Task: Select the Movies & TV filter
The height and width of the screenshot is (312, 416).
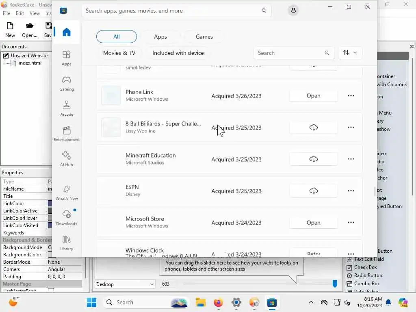Action: click(119, 53)
